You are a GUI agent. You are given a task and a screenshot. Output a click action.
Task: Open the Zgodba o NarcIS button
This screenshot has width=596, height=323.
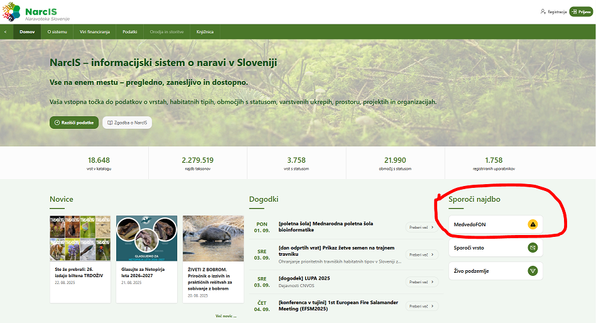[x=127, y=123]
